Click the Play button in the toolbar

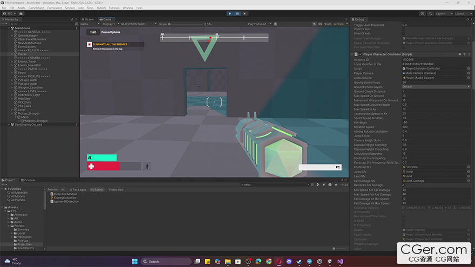229,13
